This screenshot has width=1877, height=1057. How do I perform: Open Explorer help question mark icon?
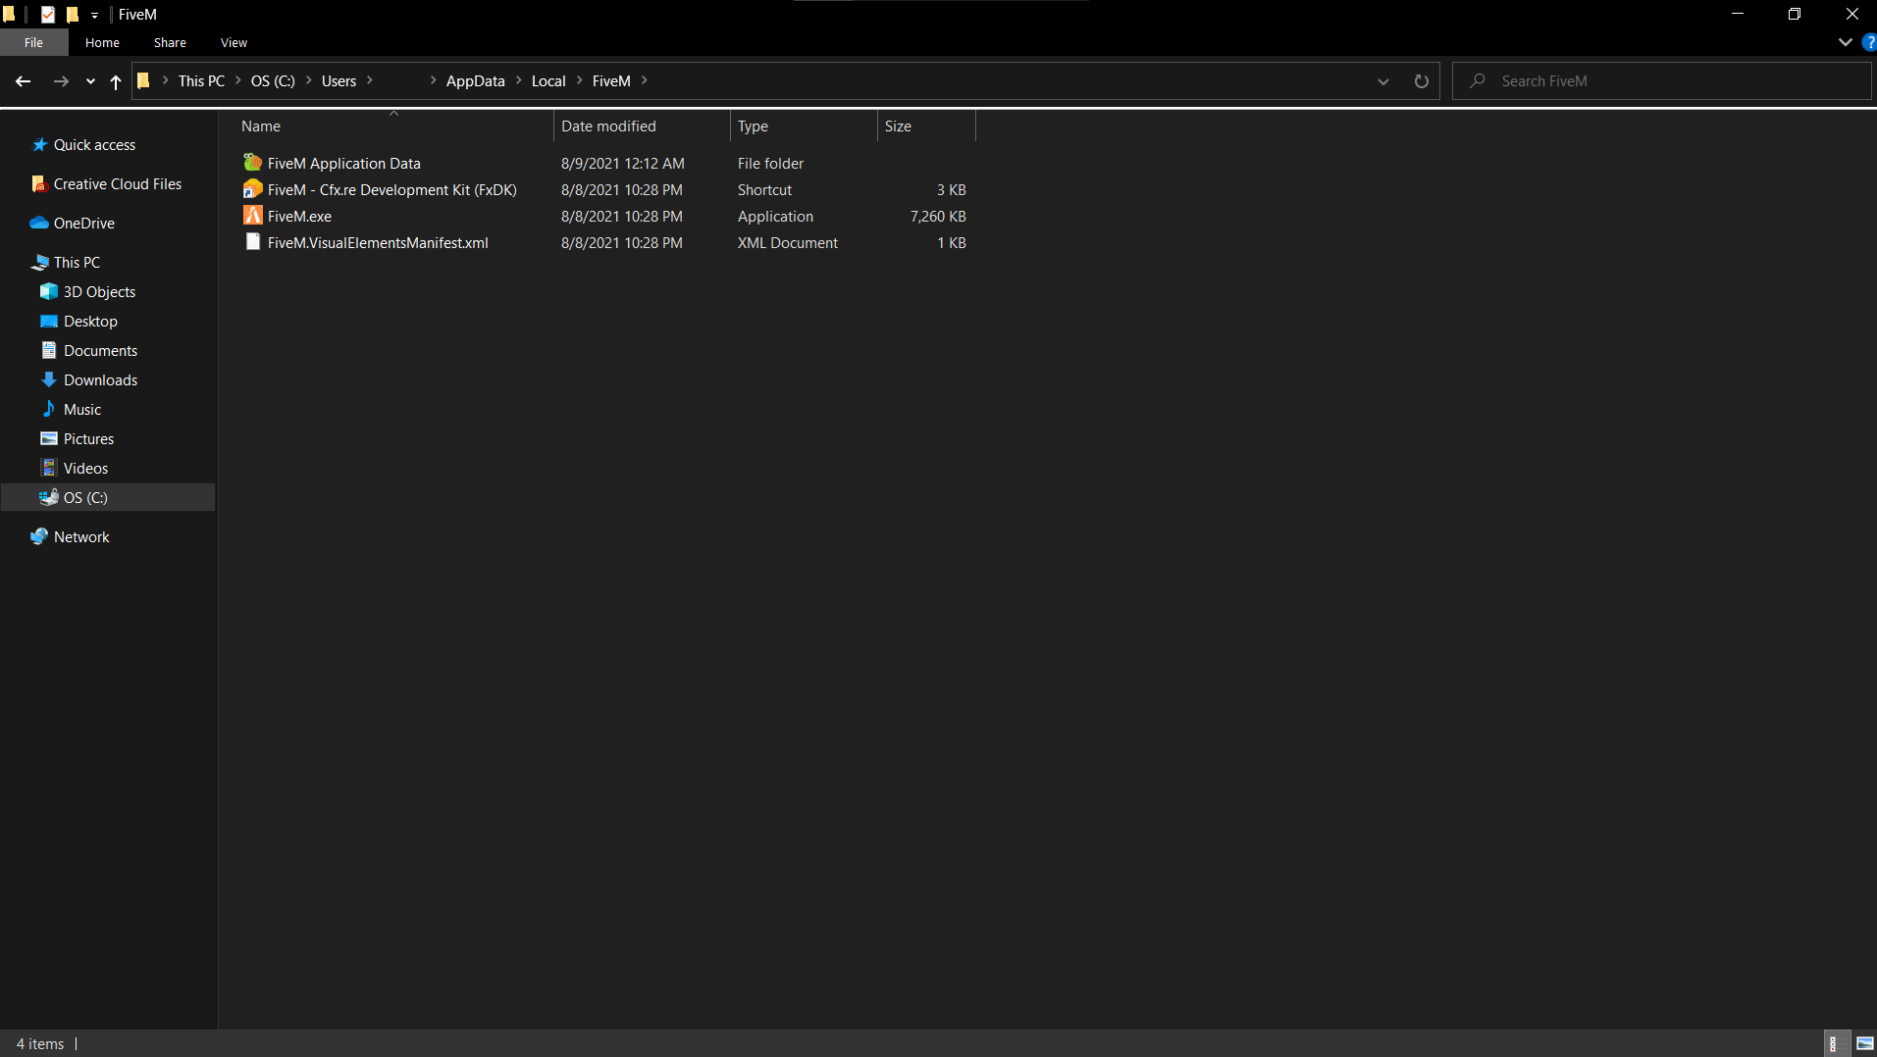pos(1869,42)
